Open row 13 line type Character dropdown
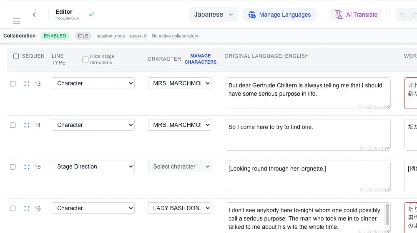The width and height of the screenshot is (417, 233). coord(93,83)
